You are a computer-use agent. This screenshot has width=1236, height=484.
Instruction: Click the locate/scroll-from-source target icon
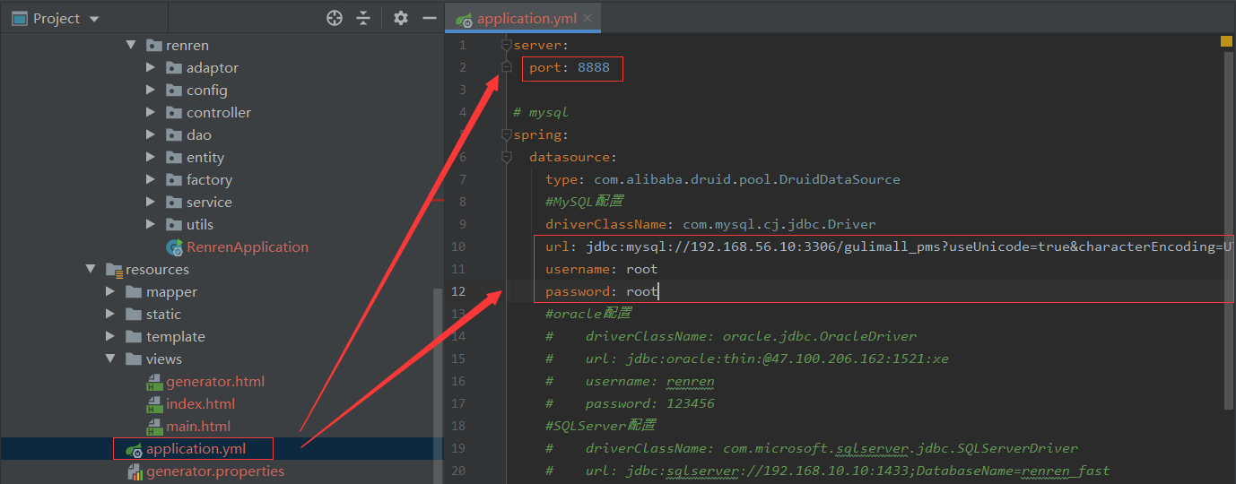click(335, 18)
